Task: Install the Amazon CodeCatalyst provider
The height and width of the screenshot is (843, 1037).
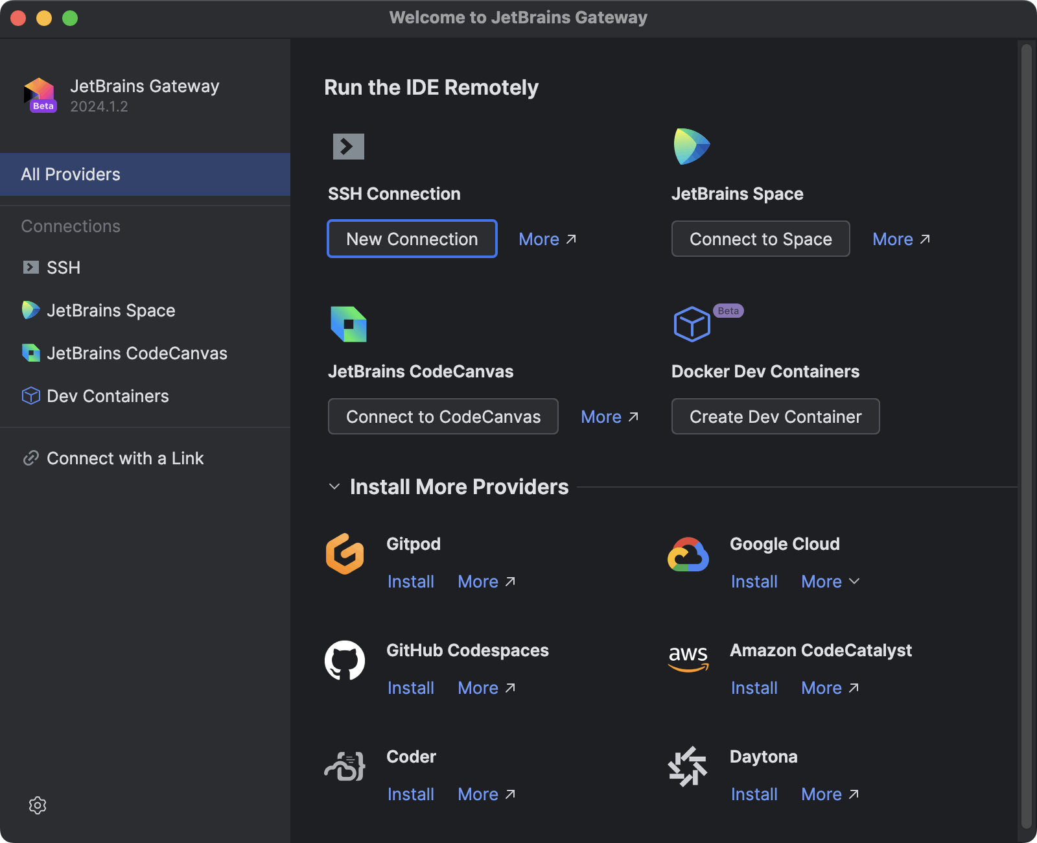Action: click(x=754, y=688)
